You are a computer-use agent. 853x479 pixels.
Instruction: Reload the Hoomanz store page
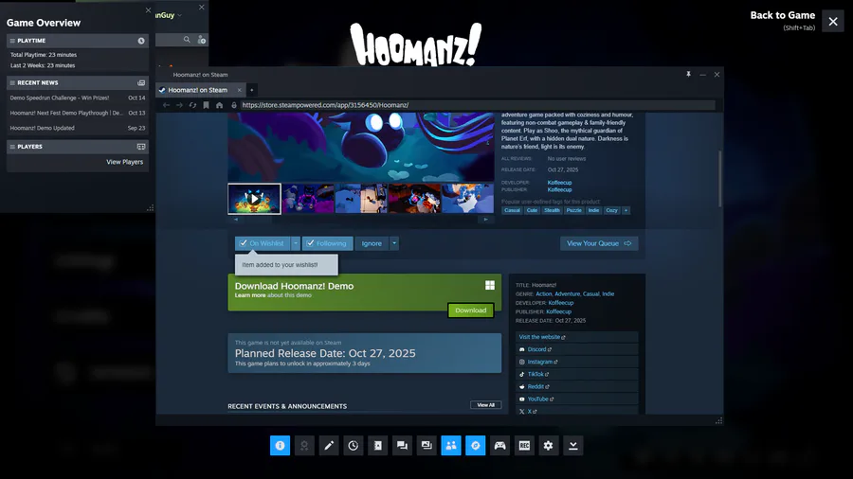[192, 105]
